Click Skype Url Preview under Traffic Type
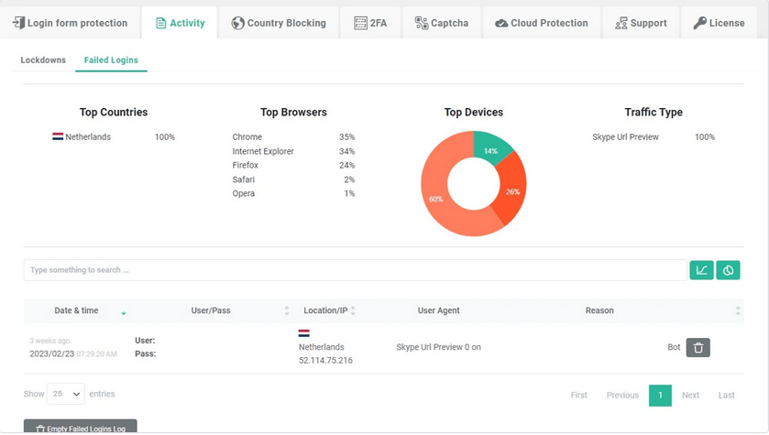The height and width of the screenshot is (435, 769). [625, 137]
